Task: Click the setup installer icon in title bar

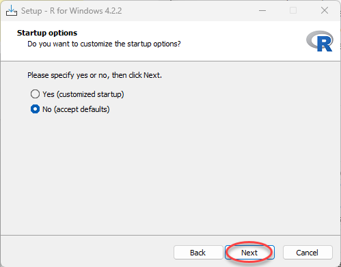Action: [x=12, y=11]
